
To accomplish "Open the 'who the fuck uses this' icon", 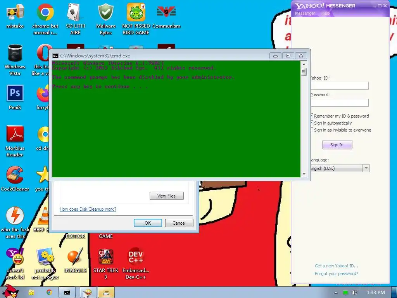I will [x=15, y=223].
